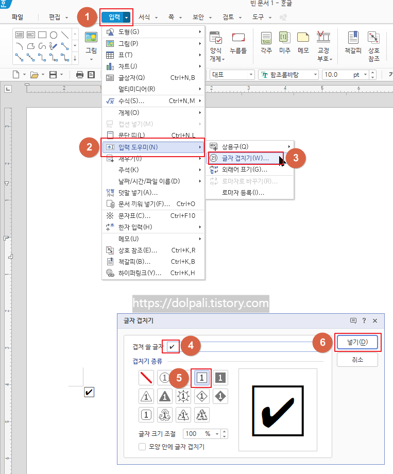
Task: Select the arc shape tool
Action: point(20,46)
